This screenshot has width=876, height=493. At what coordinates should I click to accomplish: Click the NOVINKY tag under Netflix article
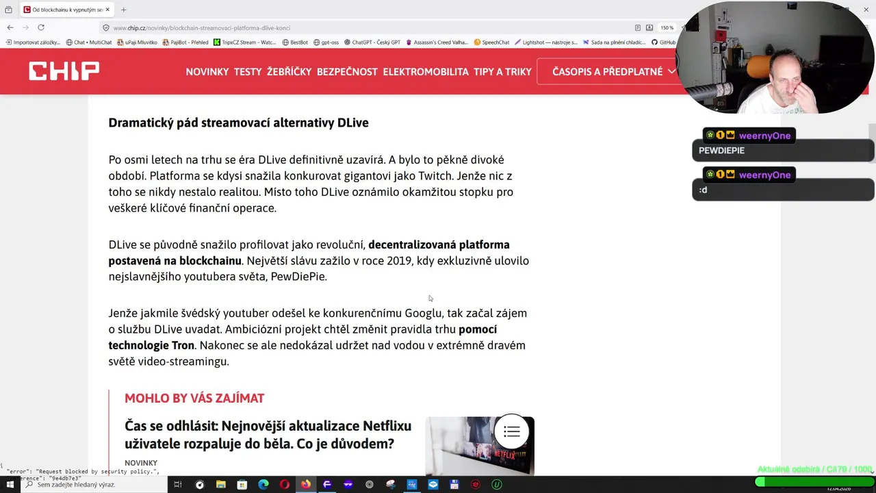pyautogui.click(x=141, y=463)
